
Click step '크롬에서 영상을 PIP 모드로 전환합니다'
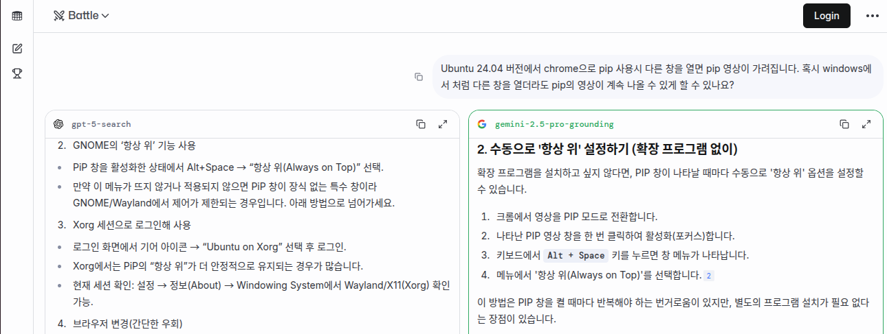pos(577,217)
